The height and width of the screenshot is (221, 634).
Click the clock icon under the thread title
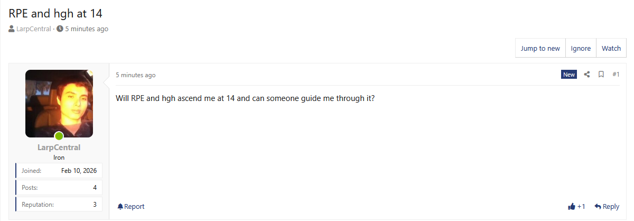(x=60, y=29)
